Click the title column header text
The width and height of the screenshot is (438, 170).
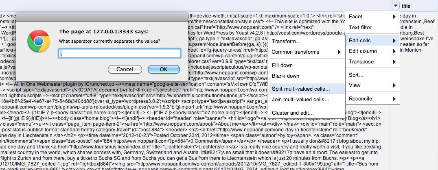pos(406,6)
